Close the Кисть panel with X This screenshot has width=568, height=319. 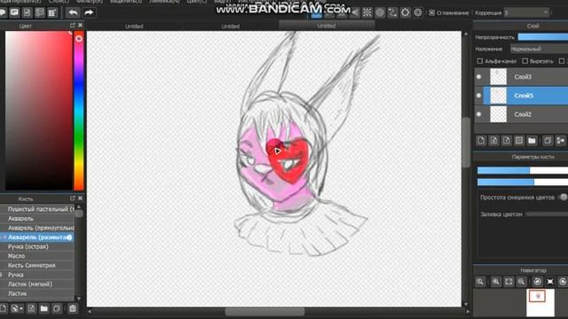point(81,198)
